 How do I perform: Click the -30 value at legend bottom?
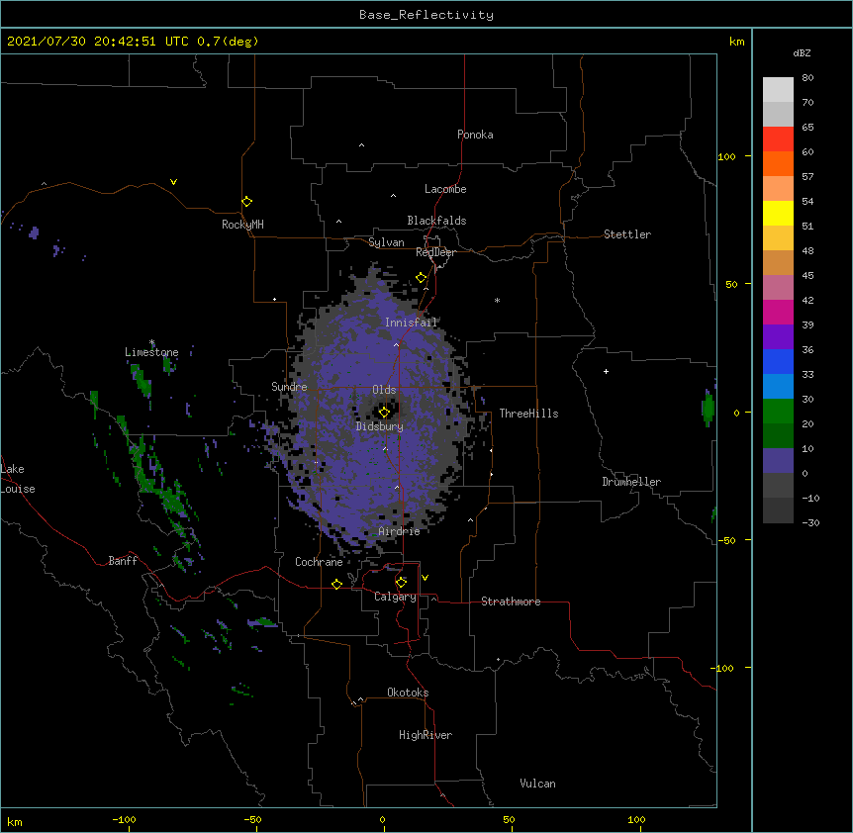(x=810, y=522)
